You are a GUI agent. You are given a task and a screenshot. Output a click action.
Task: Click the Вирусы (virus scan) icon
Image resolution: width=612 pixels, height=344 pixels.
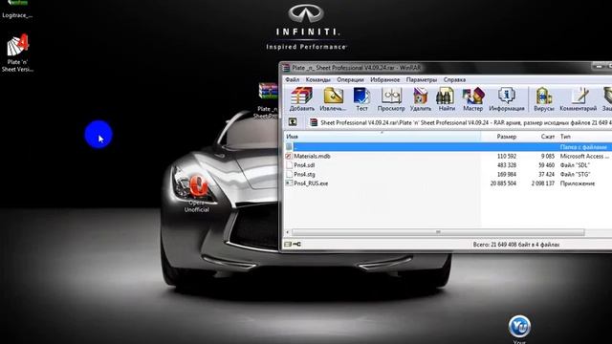click(544, 99)
